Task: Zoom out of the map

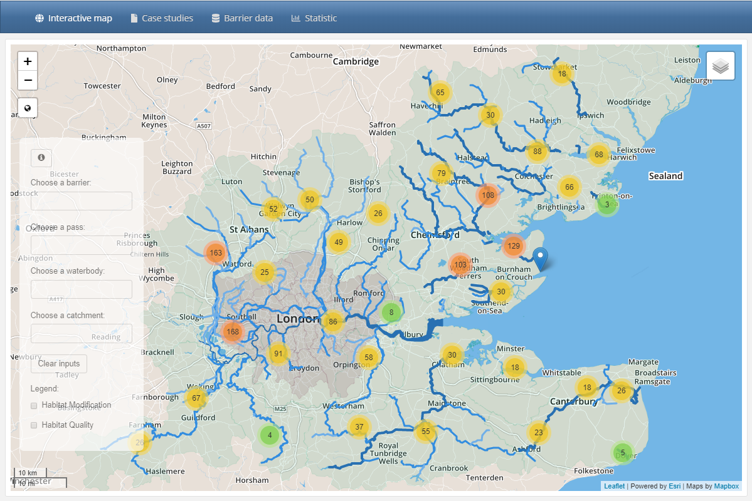Action: (28, 80)
